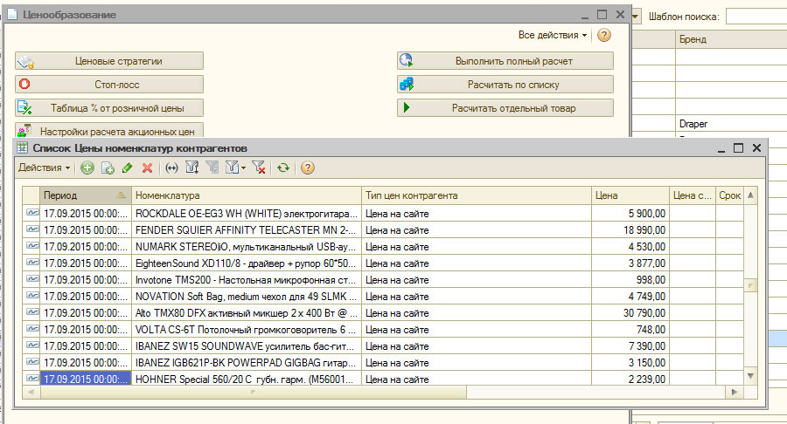Image resolution: width=787 pixels, height=424 pixels.
Task: Click the price cell 2 239,00
Action: tap(630, 379)
